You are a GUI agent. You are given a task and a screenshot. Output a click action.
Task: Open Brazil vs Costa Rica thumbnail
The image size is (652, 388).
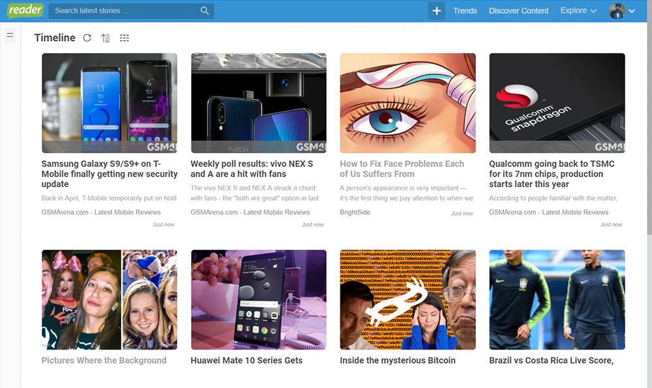pyautogui.click(x=557, y=299)
